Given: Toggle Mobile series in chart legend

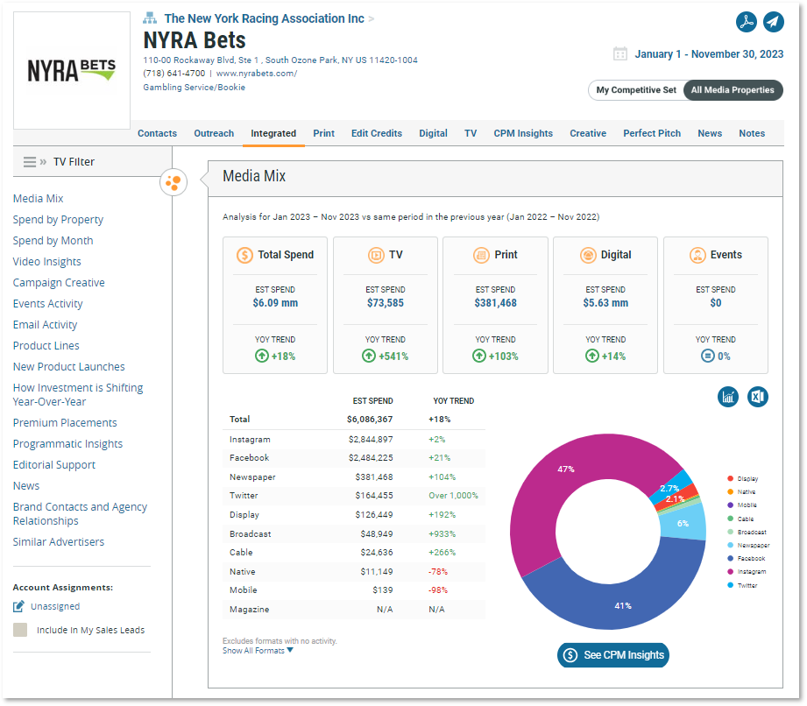Looking at the screenshot, I should [x=742, y=505].
